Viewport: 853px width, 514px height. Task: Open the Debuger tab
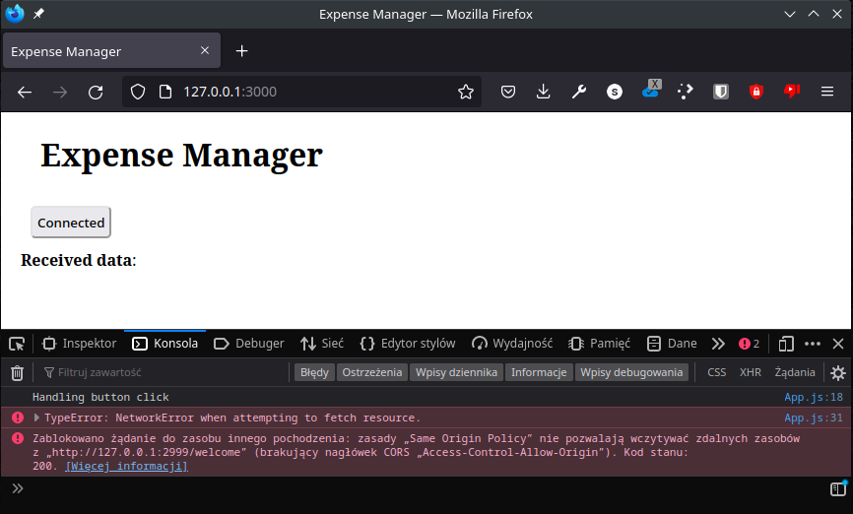click(248, 344)
